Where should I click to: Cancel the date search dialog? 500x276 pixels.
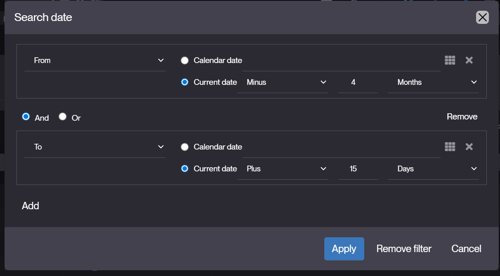pyautogui.click(x=466, y=249)
